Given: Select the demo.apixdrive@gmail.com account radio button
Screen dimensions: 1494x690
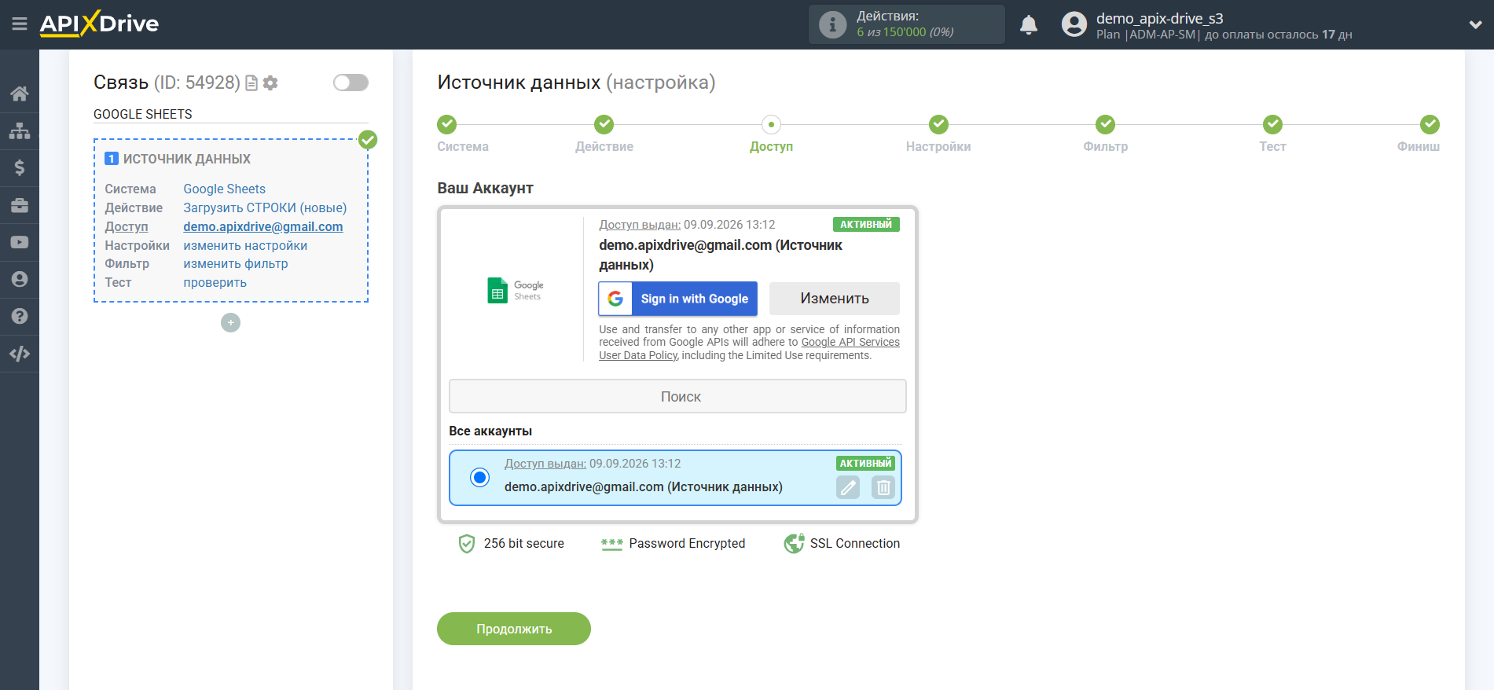Looking at the screenshot, I should tap(479, 477).
